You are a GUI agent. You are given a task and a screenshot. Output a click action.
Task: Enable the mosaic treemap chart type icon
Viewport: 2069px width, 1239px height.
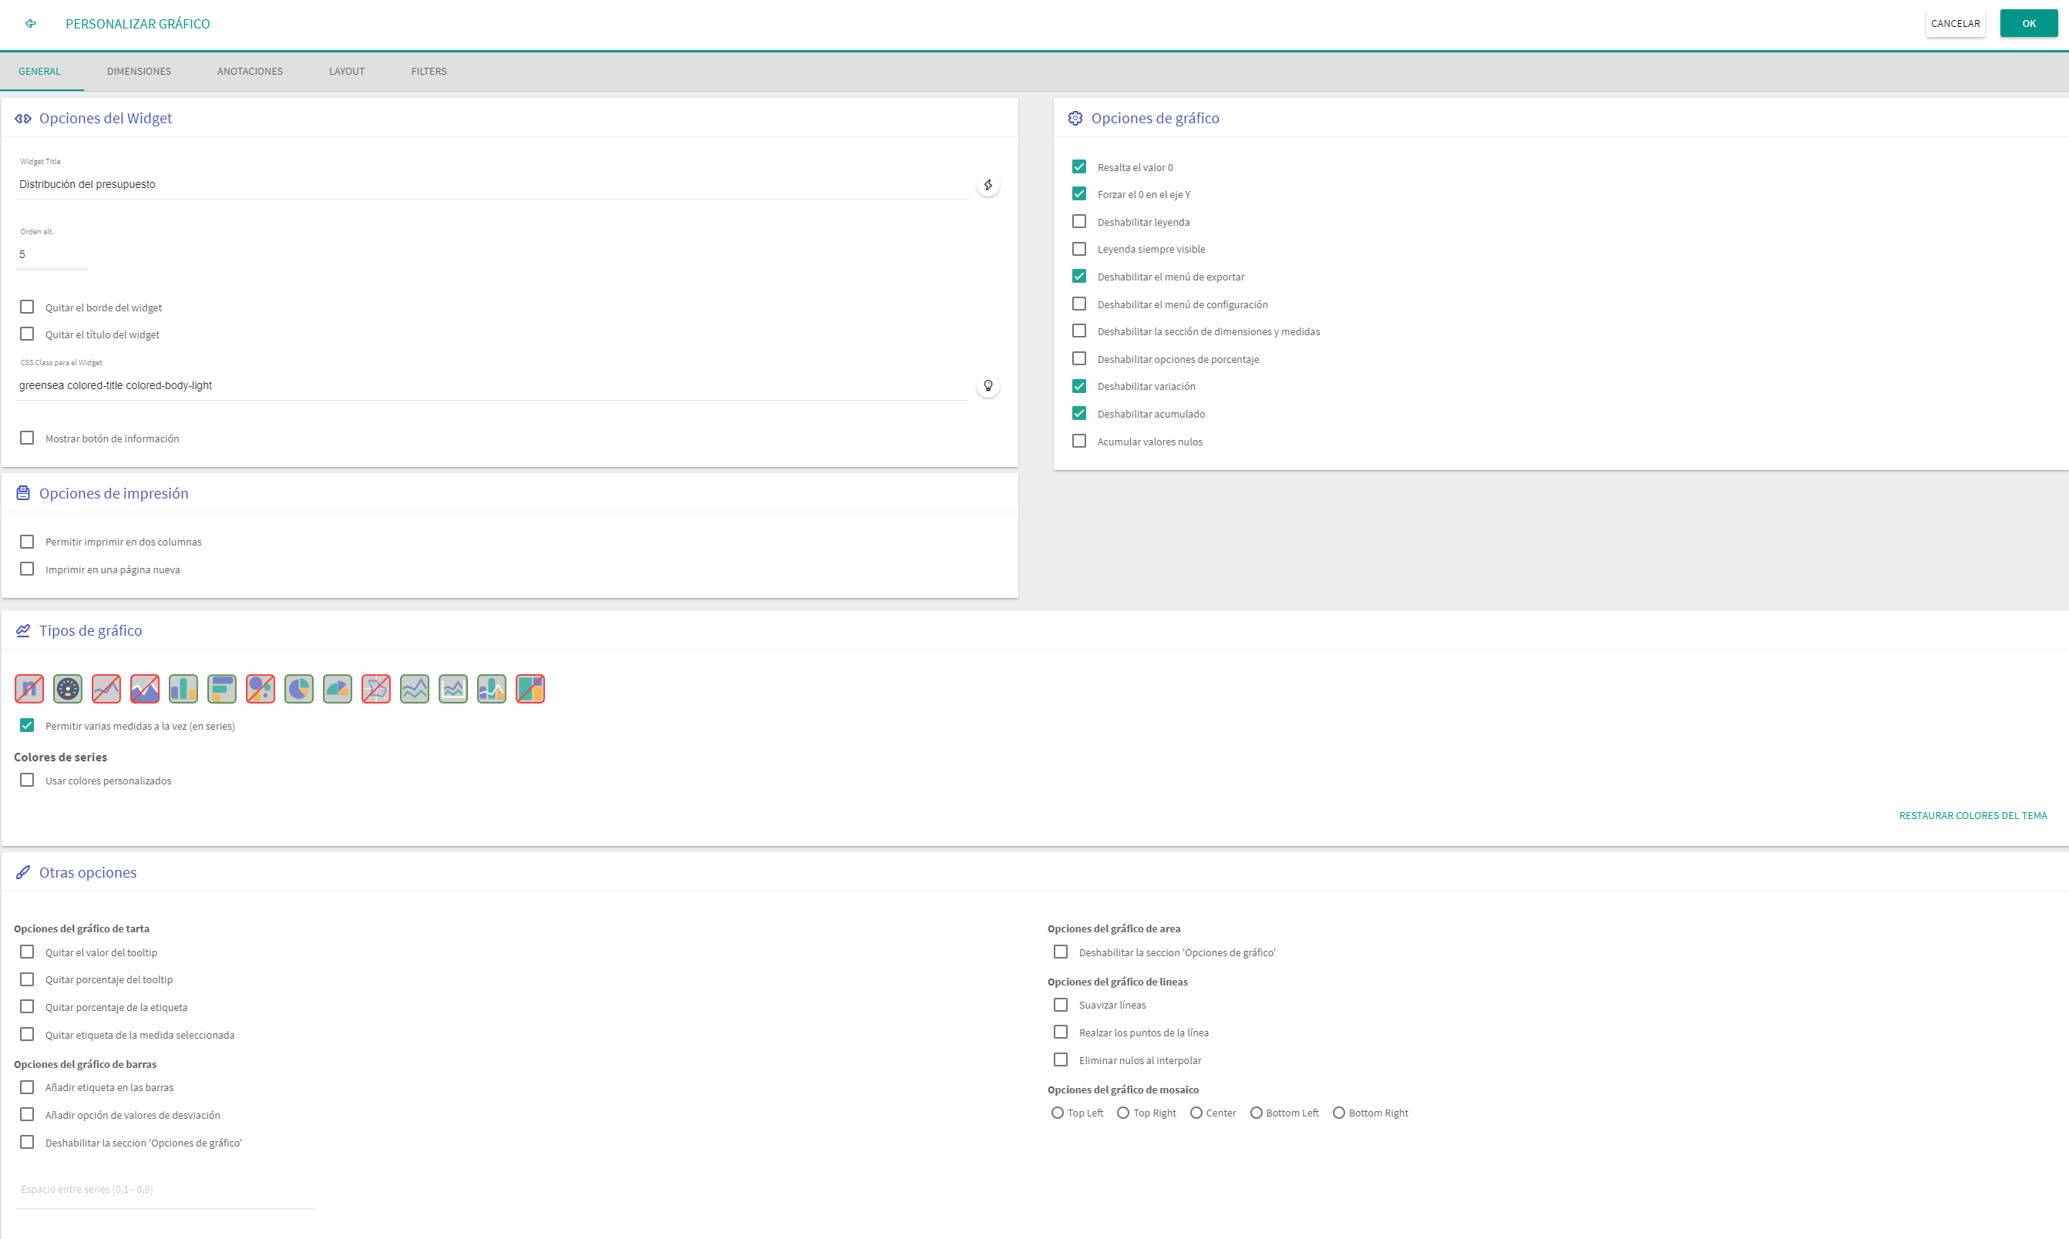click(530, 689)
